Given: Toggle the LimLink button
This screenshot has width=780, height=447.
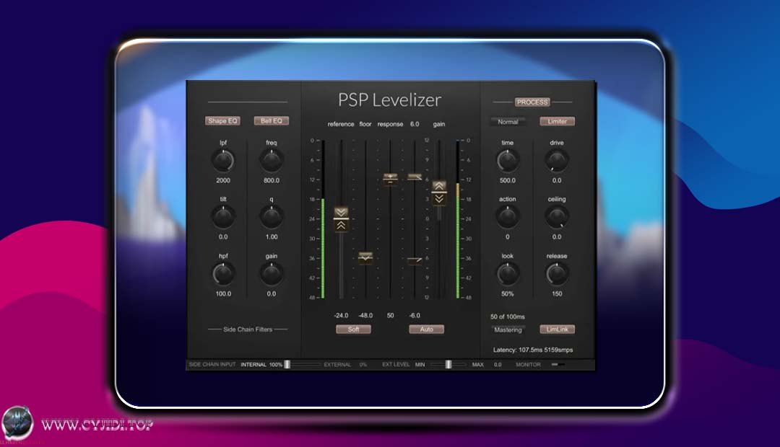Looking at the screenshot, I should point(557,329).
